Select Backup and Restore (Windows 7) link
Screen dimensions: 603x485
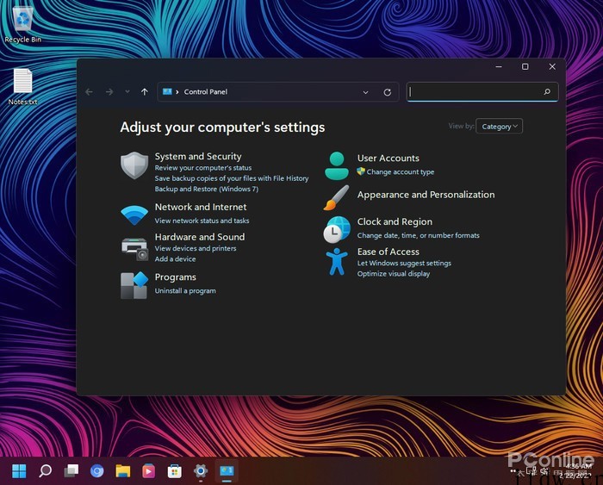tap(206, 189)
